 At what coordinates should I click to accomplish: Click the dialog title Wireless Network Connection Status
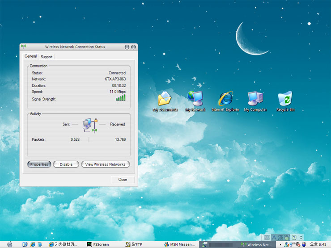(75, 47)
